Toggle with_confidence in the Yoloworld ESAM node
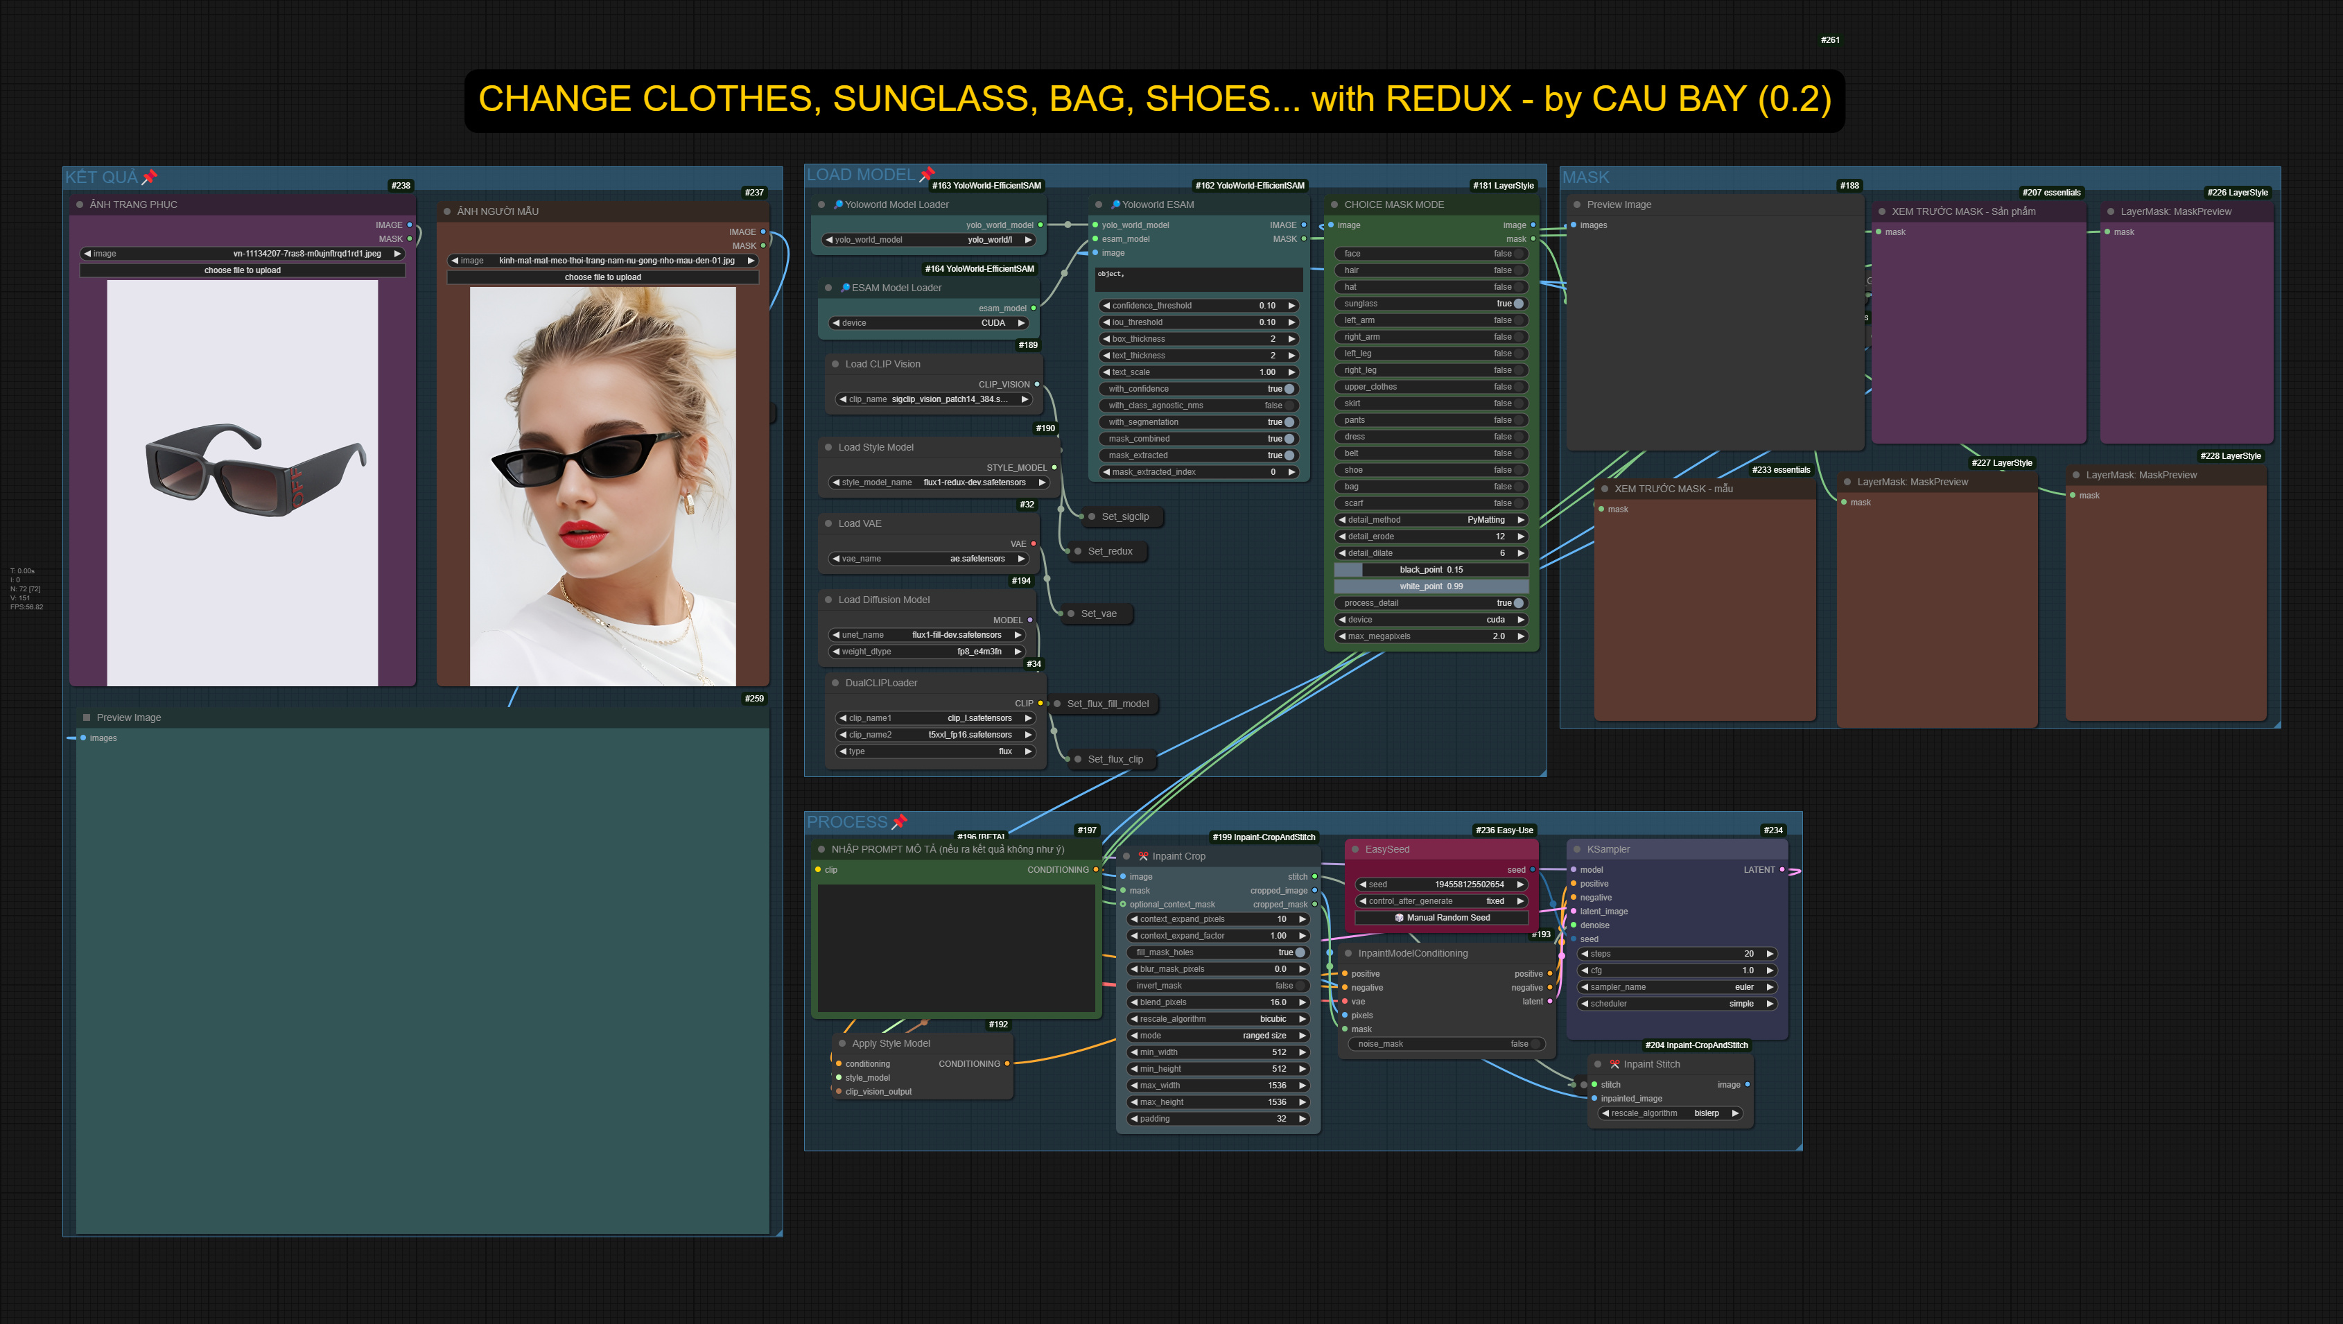 (x=1289, y=388)
